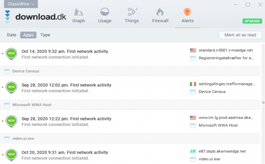The image size is (265, 164).
Task: Click NEW badge on Oct 14 alert
Action: [x=12, y=54]
